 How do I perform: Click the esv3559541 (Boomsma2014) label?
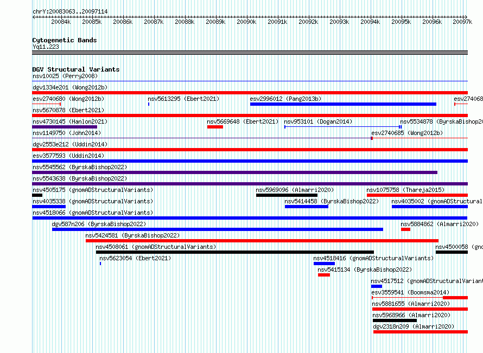410,292
